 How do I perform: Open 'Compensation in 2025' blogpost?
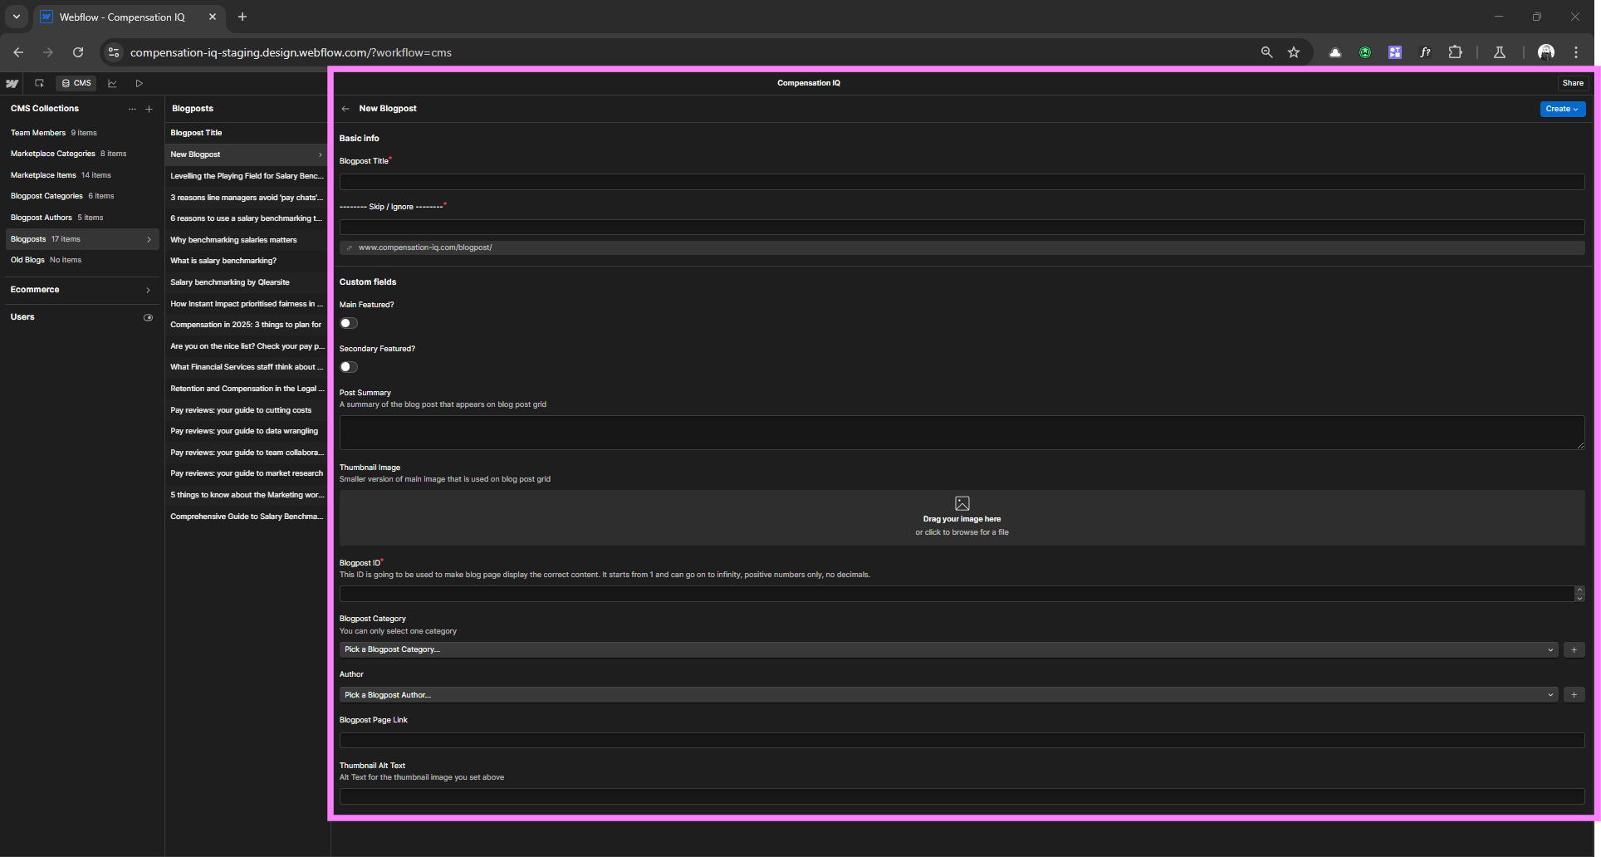coord(247,325)
